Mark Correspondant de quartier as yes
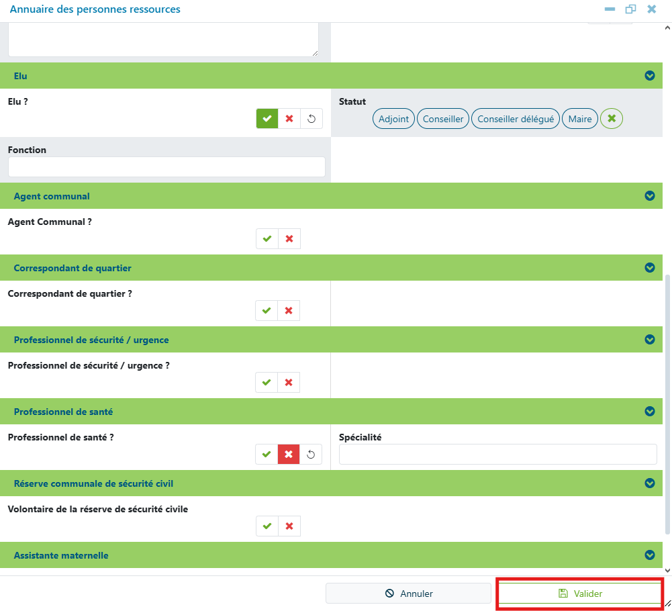Image resolution: width=672 pixels, height=611 pixels. point(267,310)
